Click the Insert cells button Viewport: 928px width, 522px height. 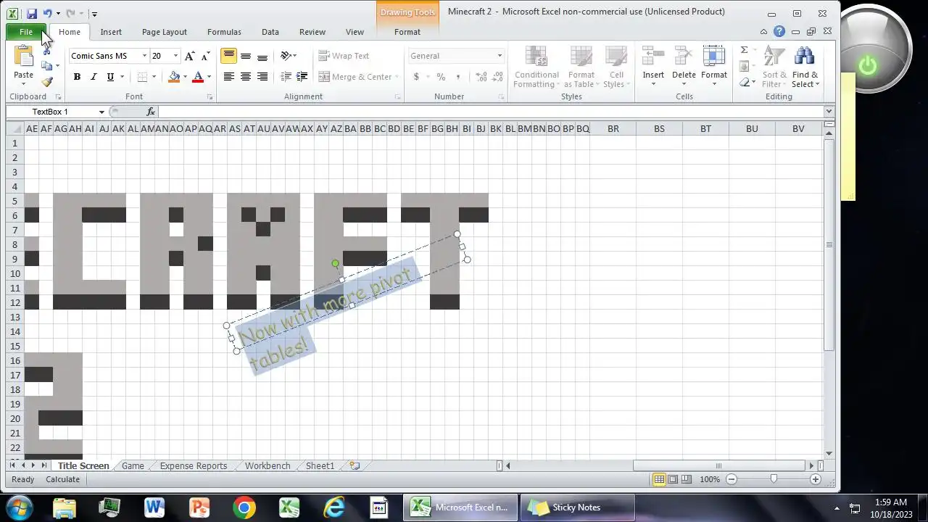(653, 67)
